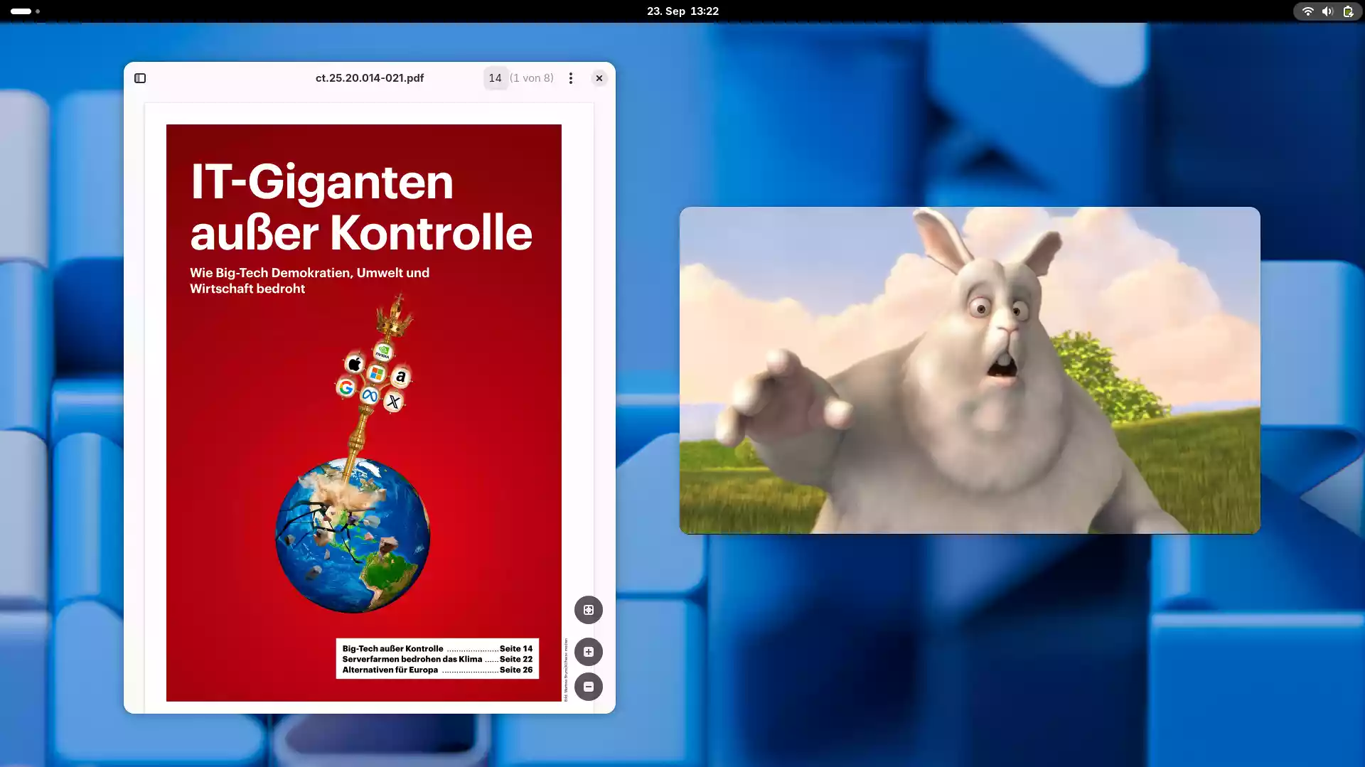This screenshot has height=767, width=1365.
Task: Click the page number field showing 14
Action: tap(495, 78)
